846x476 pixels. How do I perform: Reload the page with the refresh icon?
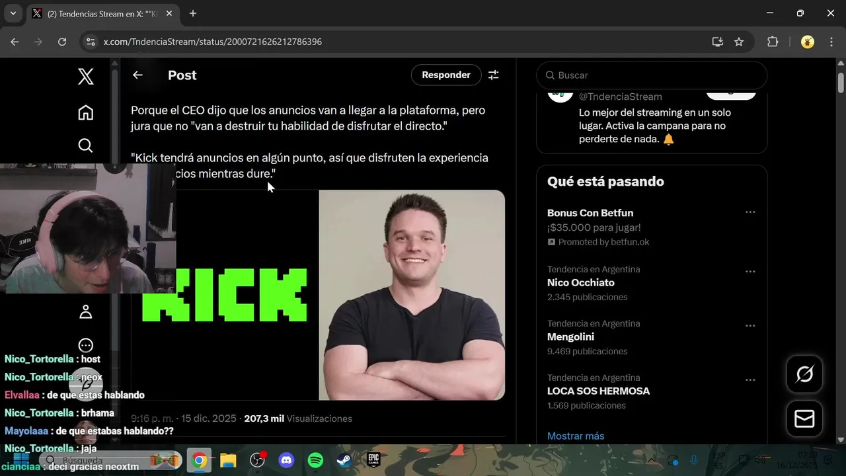[x=62, y=42]
